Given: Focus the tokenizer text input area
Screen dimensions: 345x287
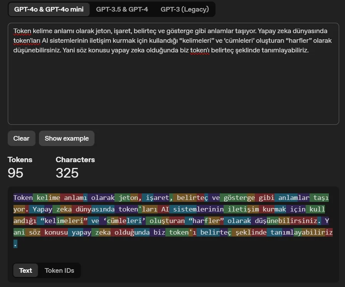Looking at the screenshot, I should pyautogui.click(x=173, y=74).
